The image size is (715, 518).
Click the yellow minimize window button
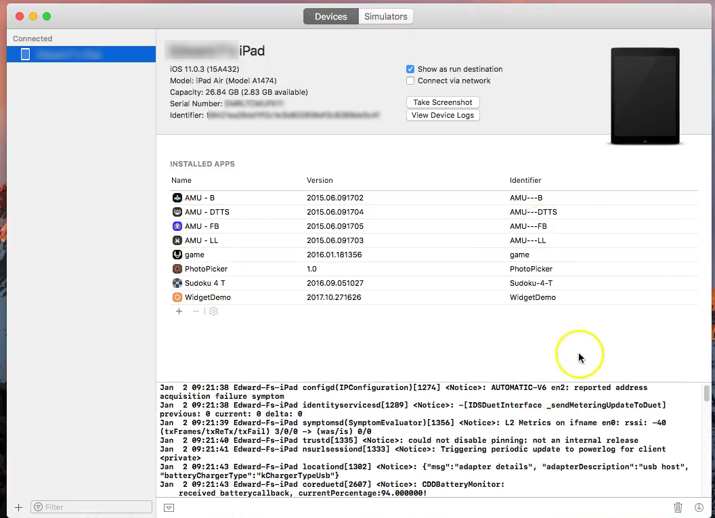pyautogui.click(x=32, y=16)
